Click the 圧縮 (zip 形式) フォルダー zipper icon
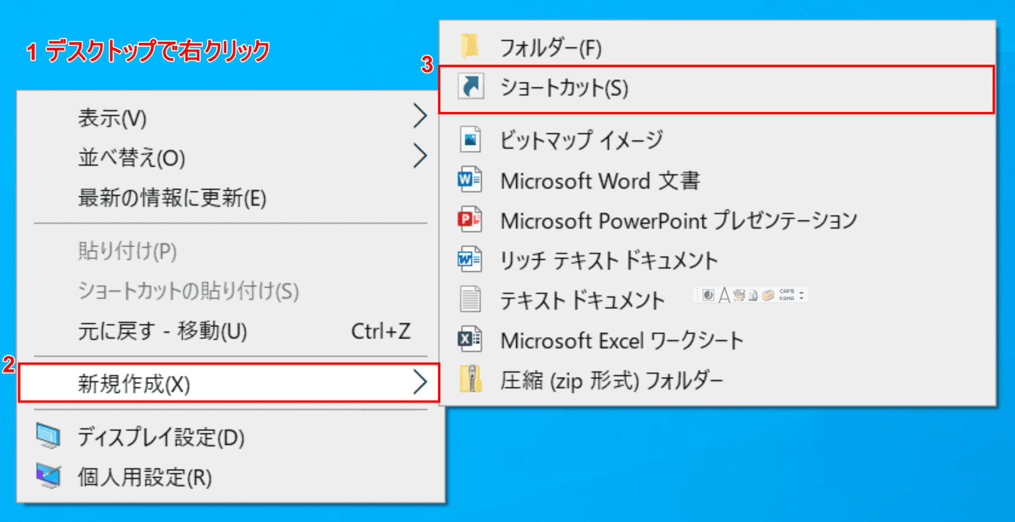The height and width of the screenshot is (522, 1015). 470,379
